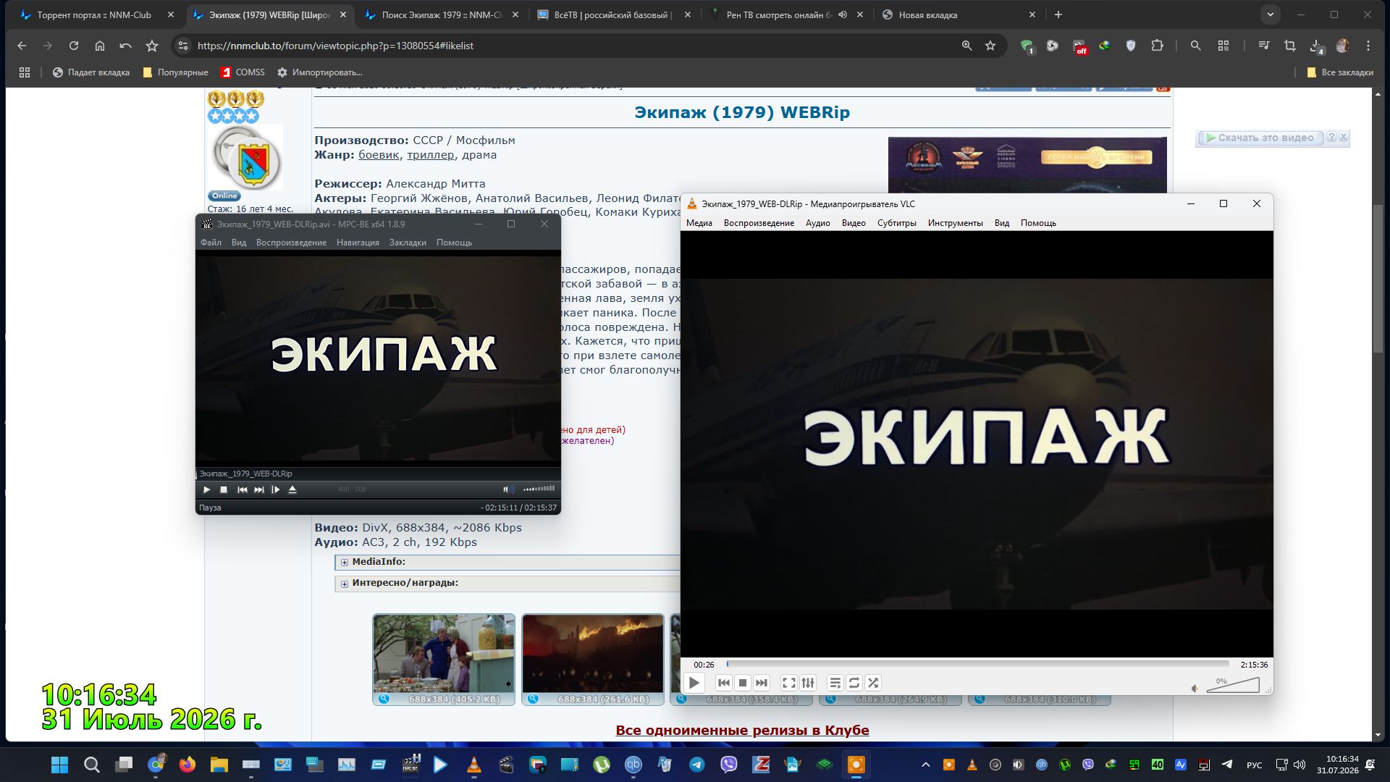Follow the триллер genre link
1390x782 pixels.
tap(431, 155)
